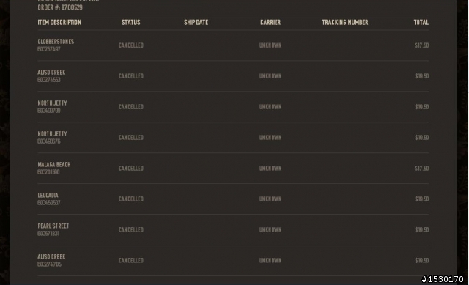Click the $17.50 total for Clobberstones
This screenshot has height=285, width=469.
click(421, 45)
